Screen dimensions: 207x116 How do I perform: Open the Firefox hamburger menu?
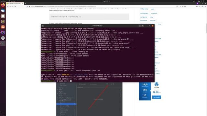click(x=205, y=6)
